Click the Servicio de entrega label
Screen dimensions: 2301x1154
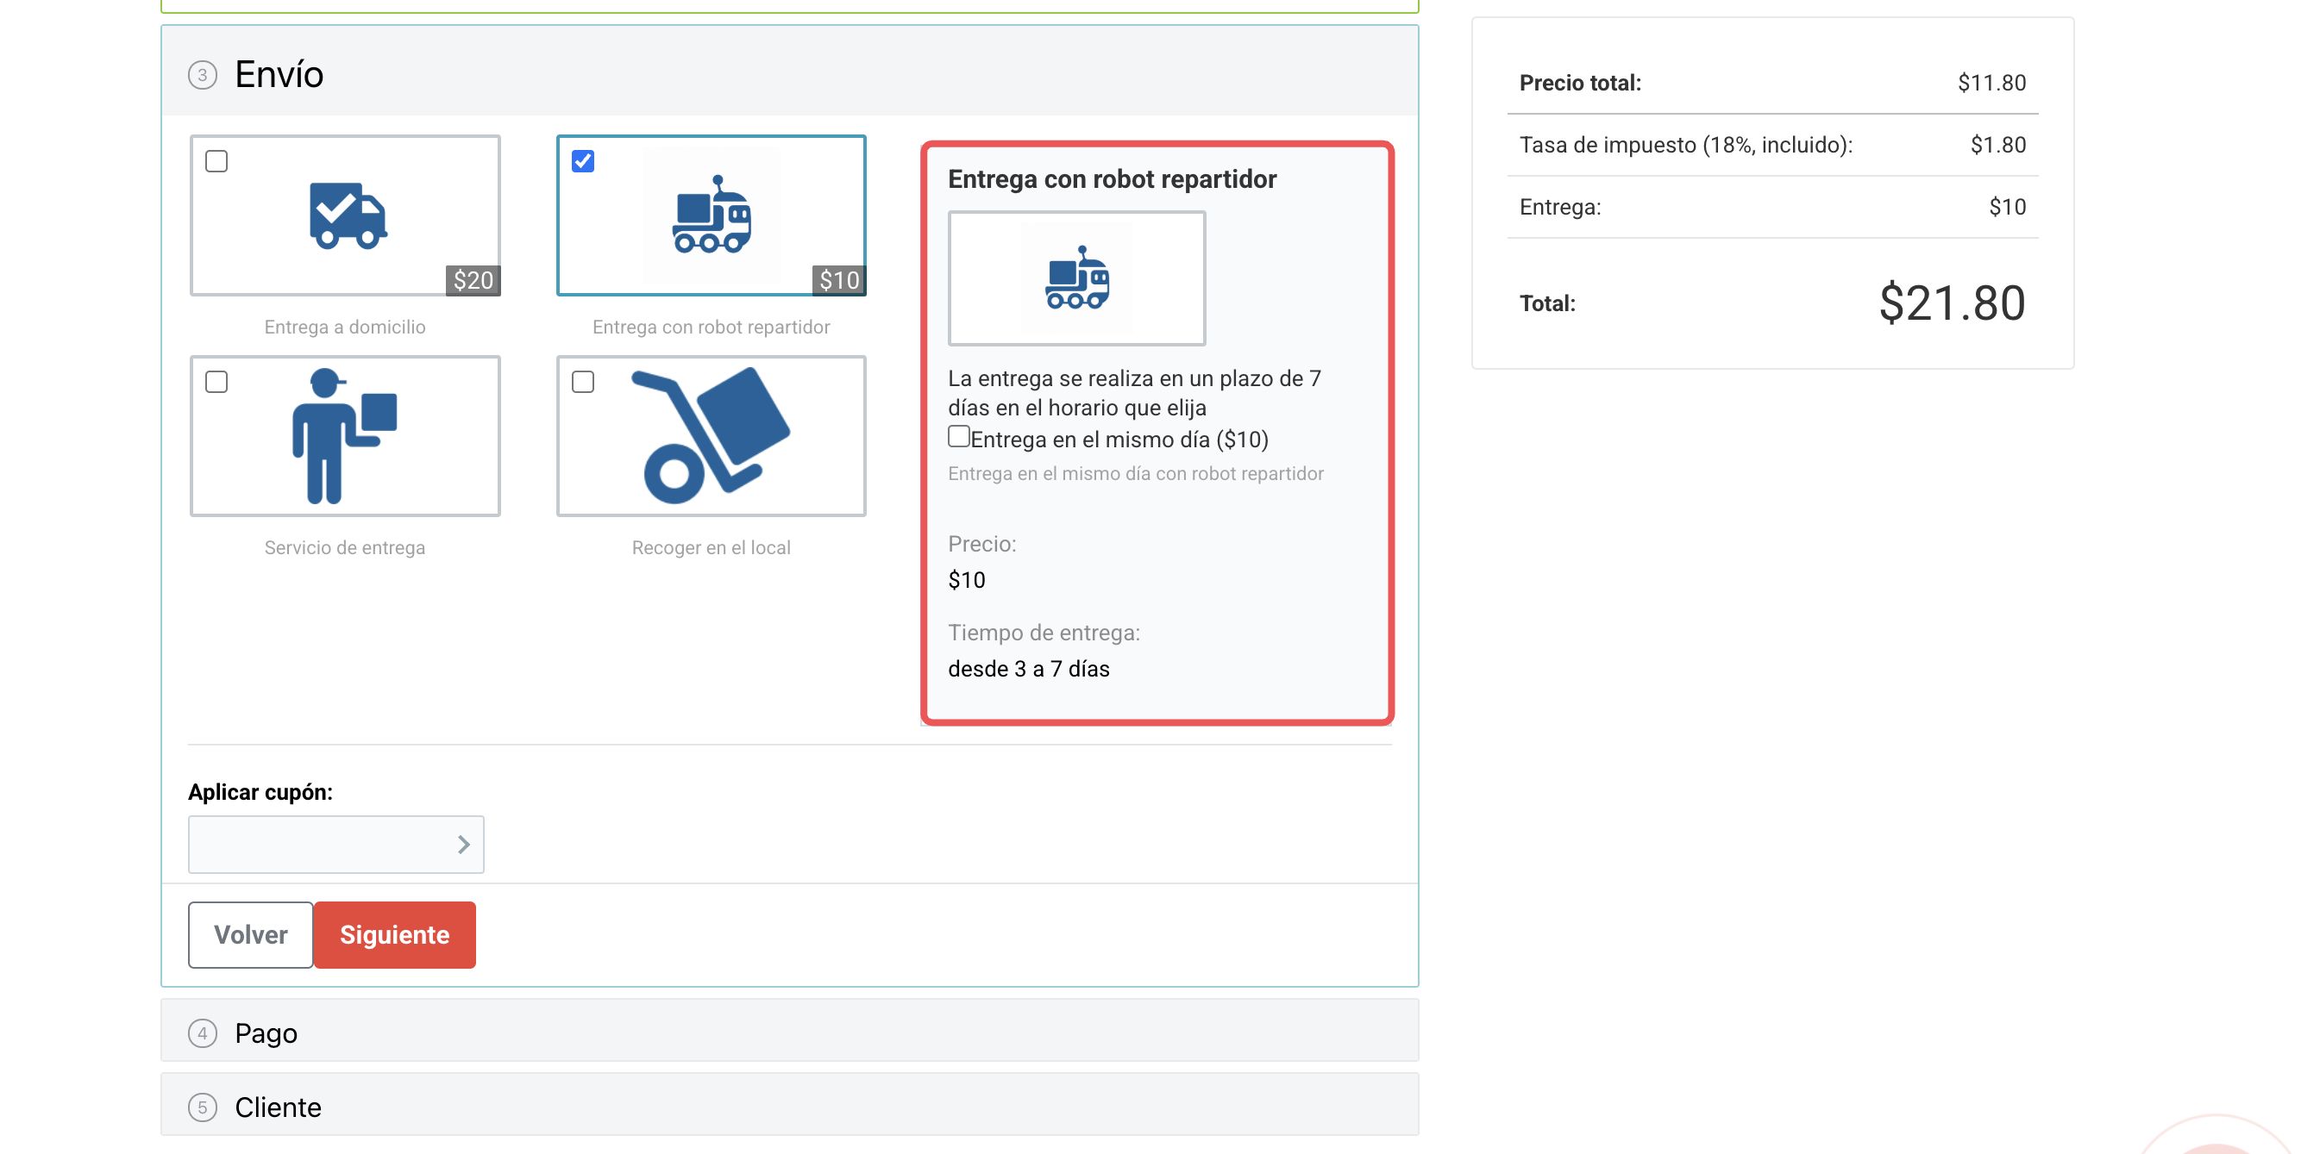pyautogui.click(x=345, y=547)
